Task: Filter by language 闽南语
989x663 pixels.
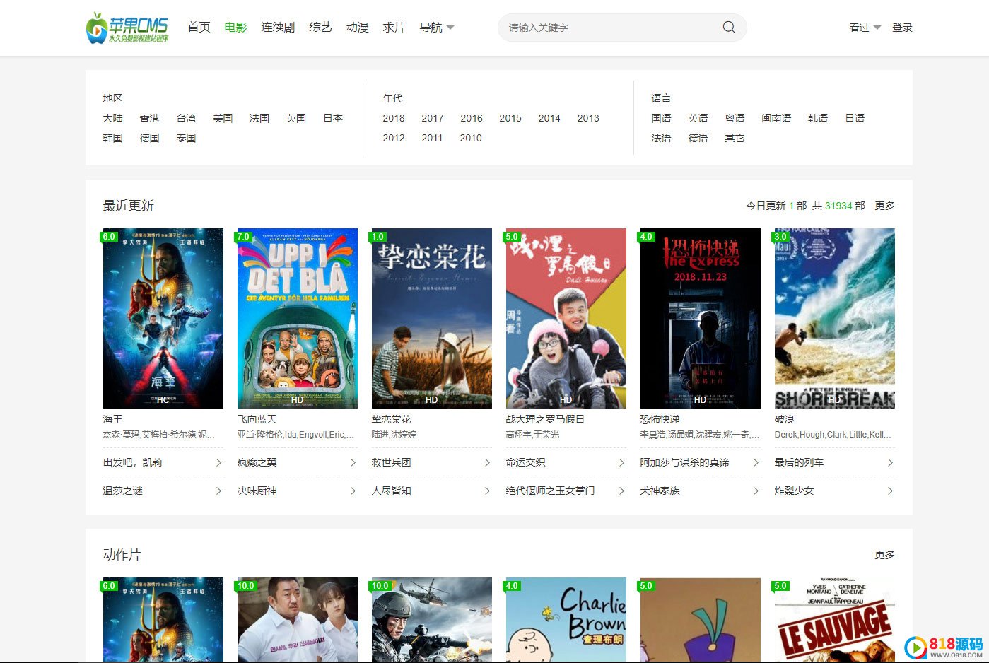Action: click(x=776, y=118)
